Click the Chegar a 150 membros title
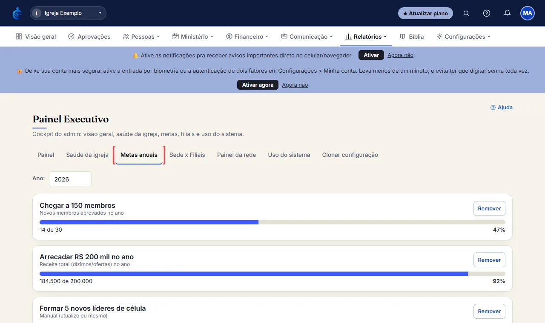 pos(77,205)
